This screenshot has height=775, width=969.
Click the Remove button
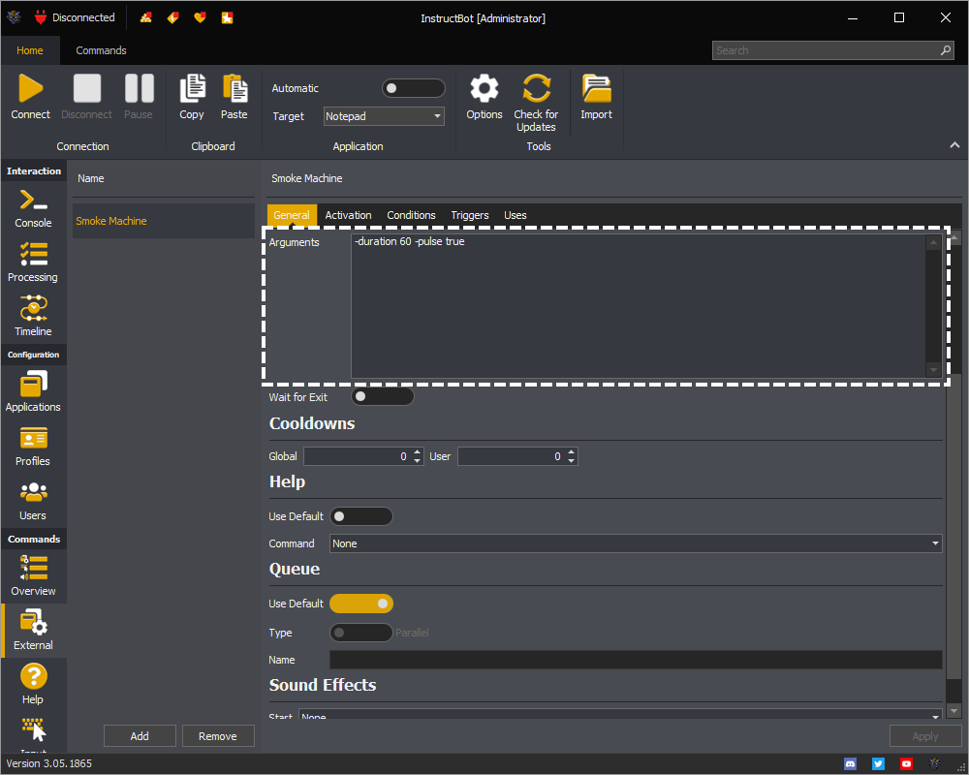[x=218, y=736]
